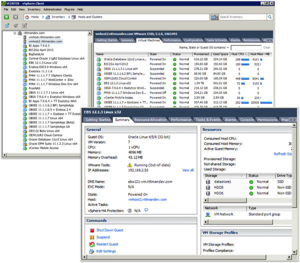Click the Forward navigation arrow
The width and height of the screenshot is (300, 263).
pyautogui.click(x=15, y=17)
